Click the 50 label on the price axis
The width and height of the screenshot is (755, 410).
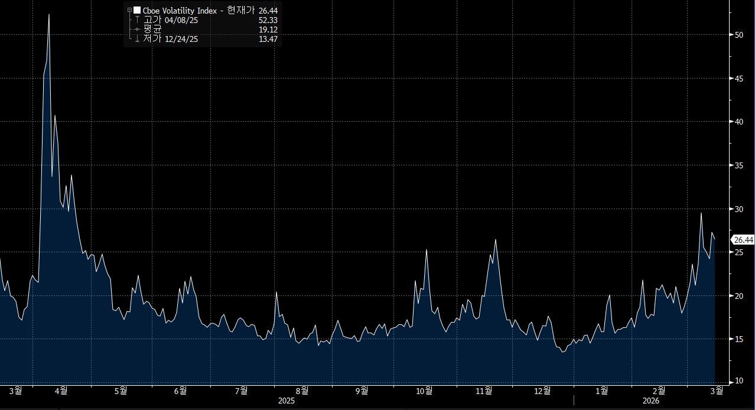tap(739, 35)
